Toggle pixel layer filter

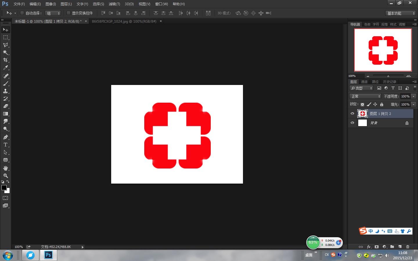click(379, 88)
